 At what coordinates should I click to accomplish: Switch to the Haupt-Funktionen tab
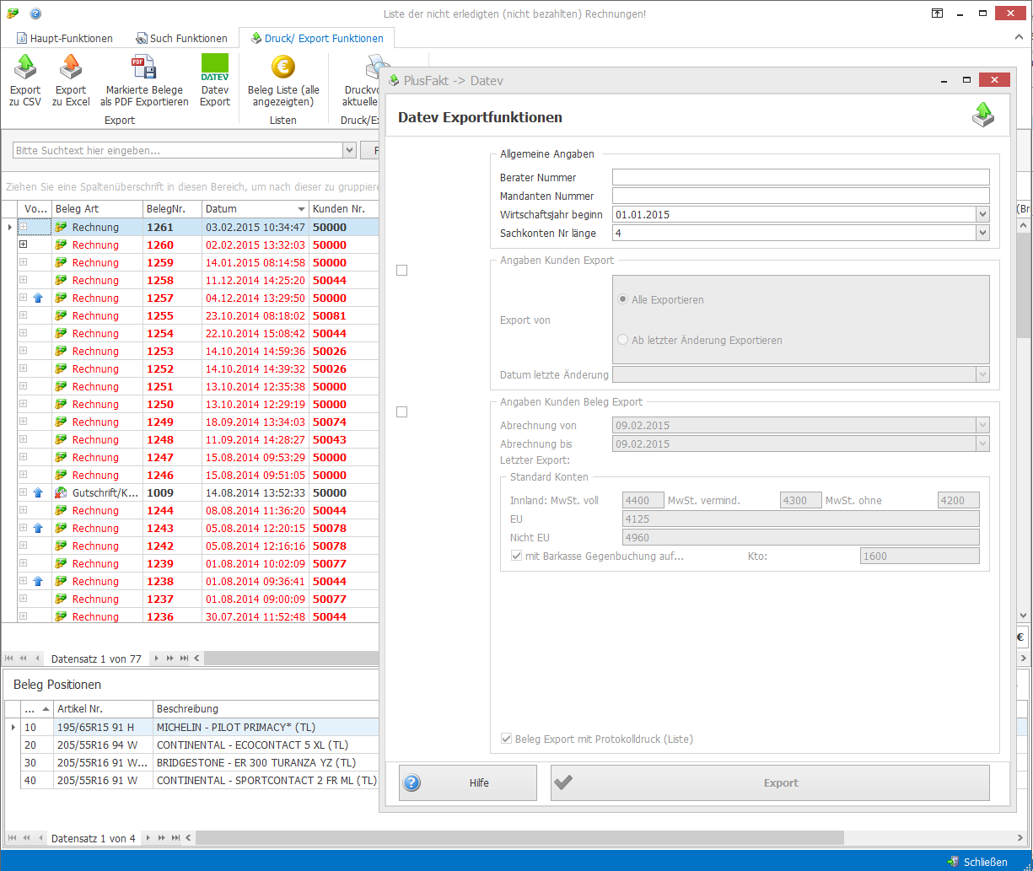(65, 38)
